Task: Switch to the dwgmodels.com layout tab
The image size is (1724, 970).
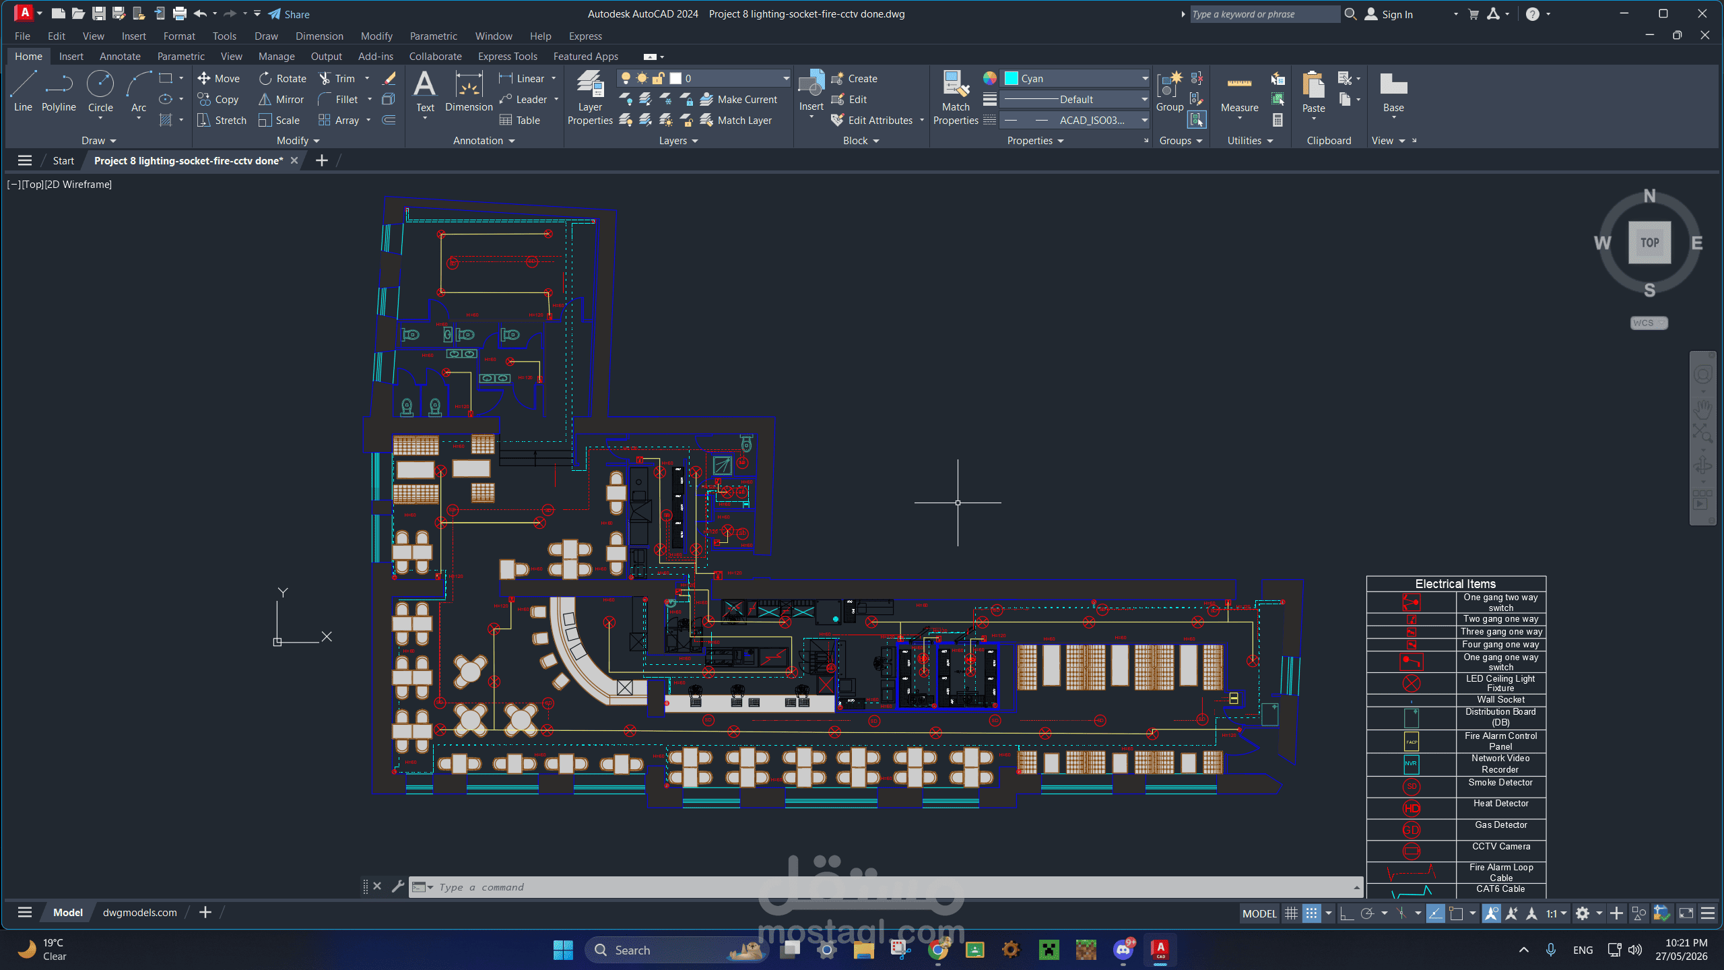Action: pyautogui.click(x=139, y=912)
